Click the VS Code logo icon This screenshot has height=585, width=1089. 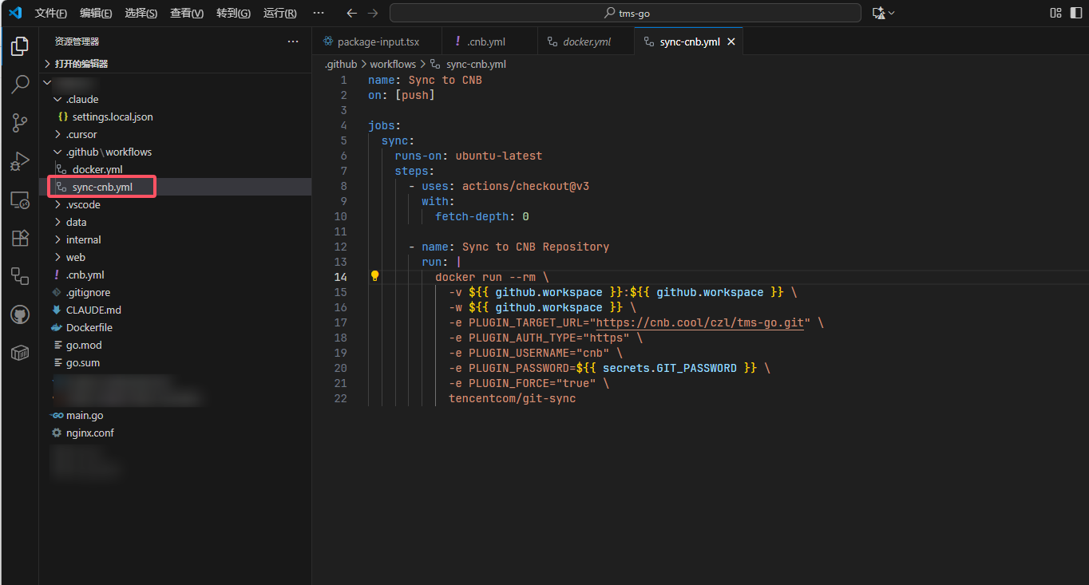[x=15, y=13]
